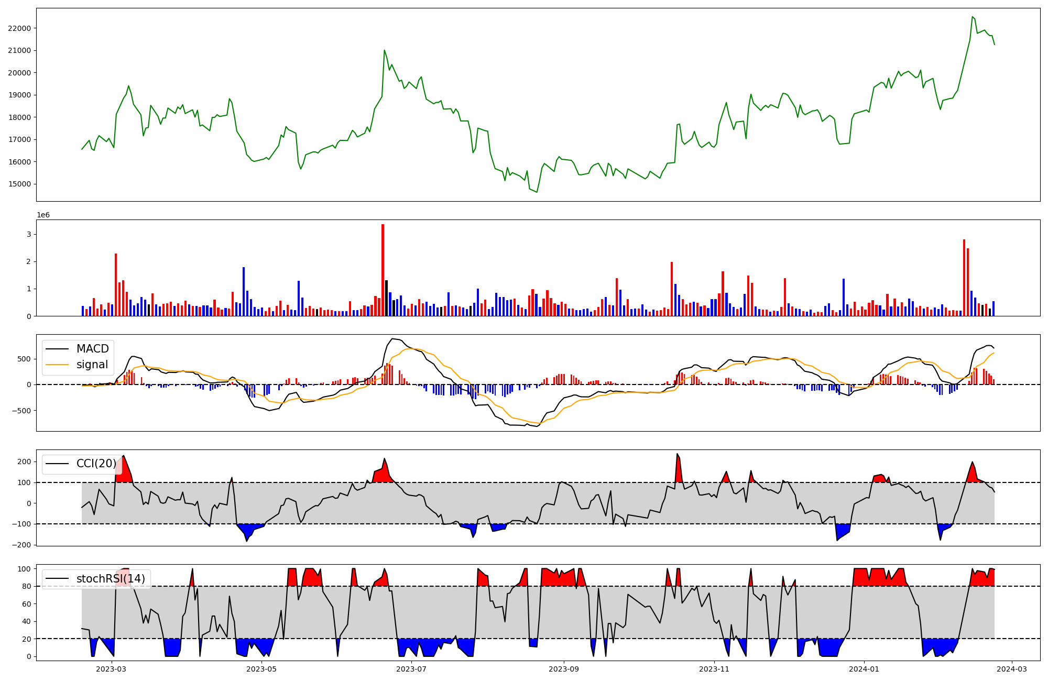Image resolution: width=1048 pixels, height=681 pixels.
Task: Click the 200 tick on CCI axis
Action: coord(25,462)
